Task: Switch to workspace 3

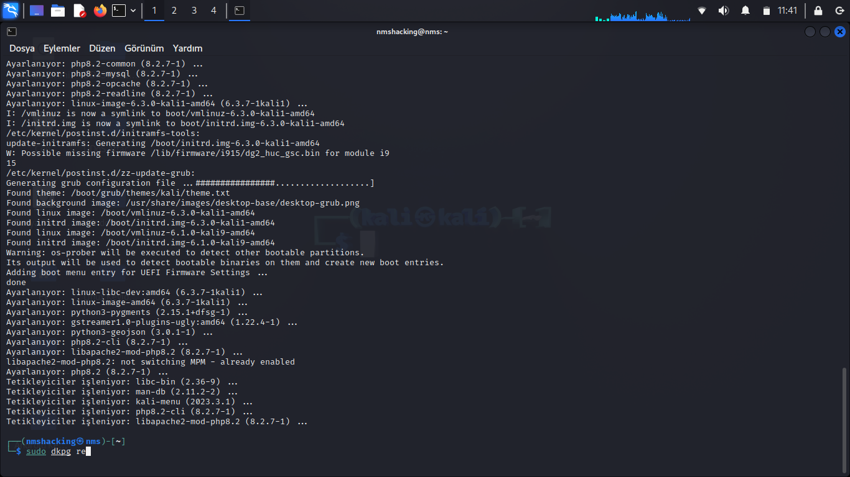Action: [x=194, y=11]
